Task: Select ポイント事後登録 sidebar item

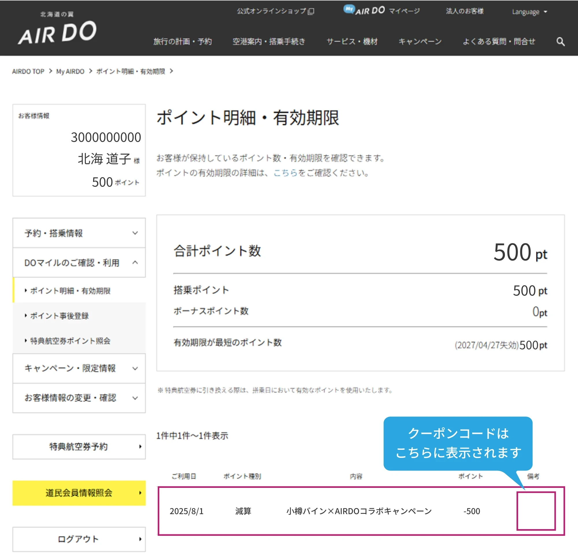Action: pyautogui.click(x=59, y=316)
